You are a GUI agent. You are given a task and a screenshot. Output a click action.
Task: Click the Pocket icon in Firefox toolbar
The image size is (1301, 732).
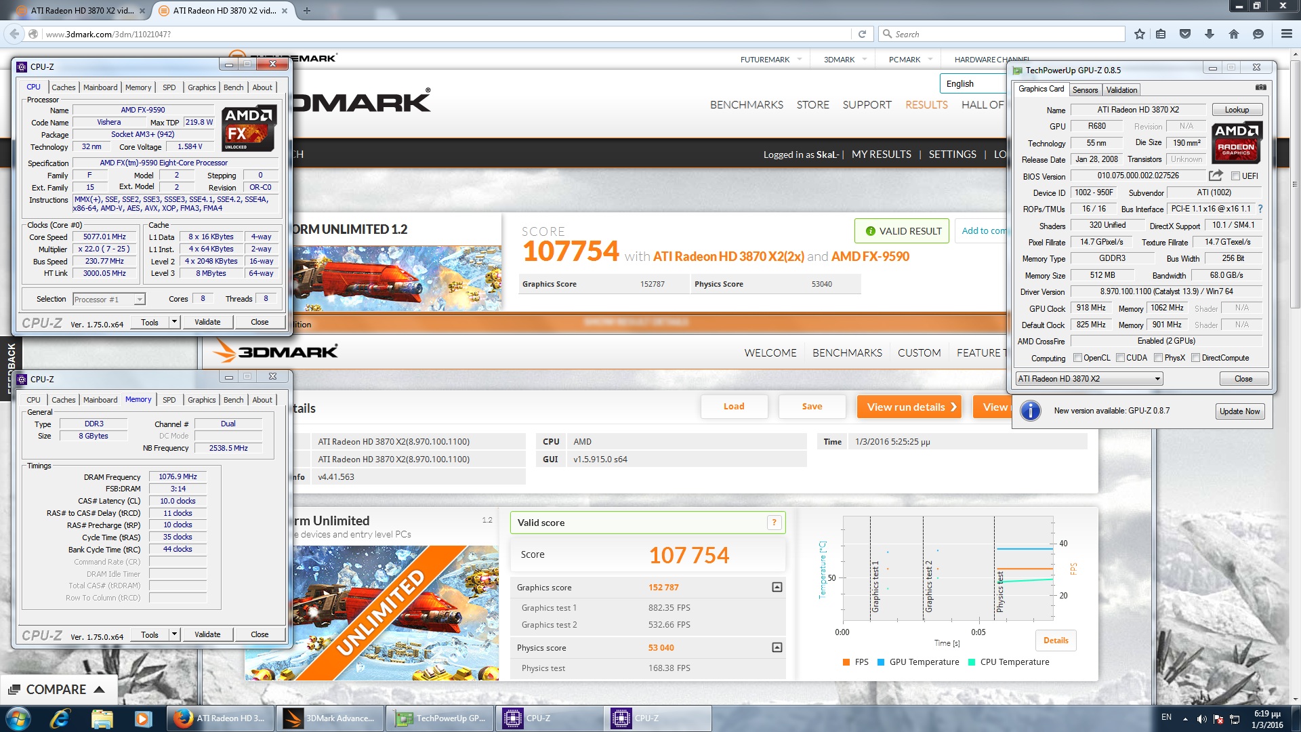coord(1185,34)
